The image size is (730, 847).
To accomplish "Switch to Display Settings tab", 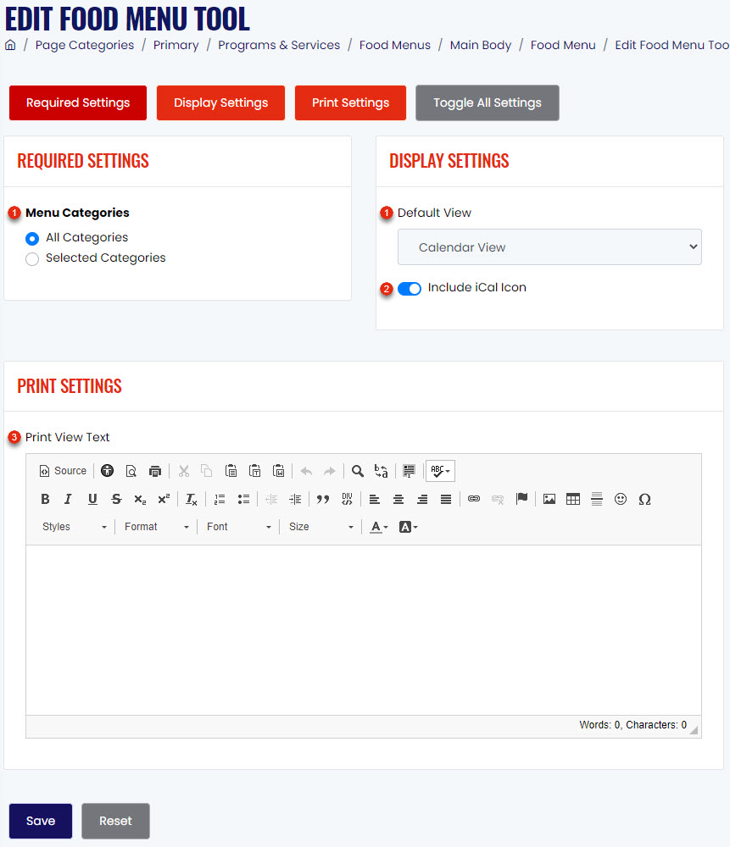I will pos(220,102).
